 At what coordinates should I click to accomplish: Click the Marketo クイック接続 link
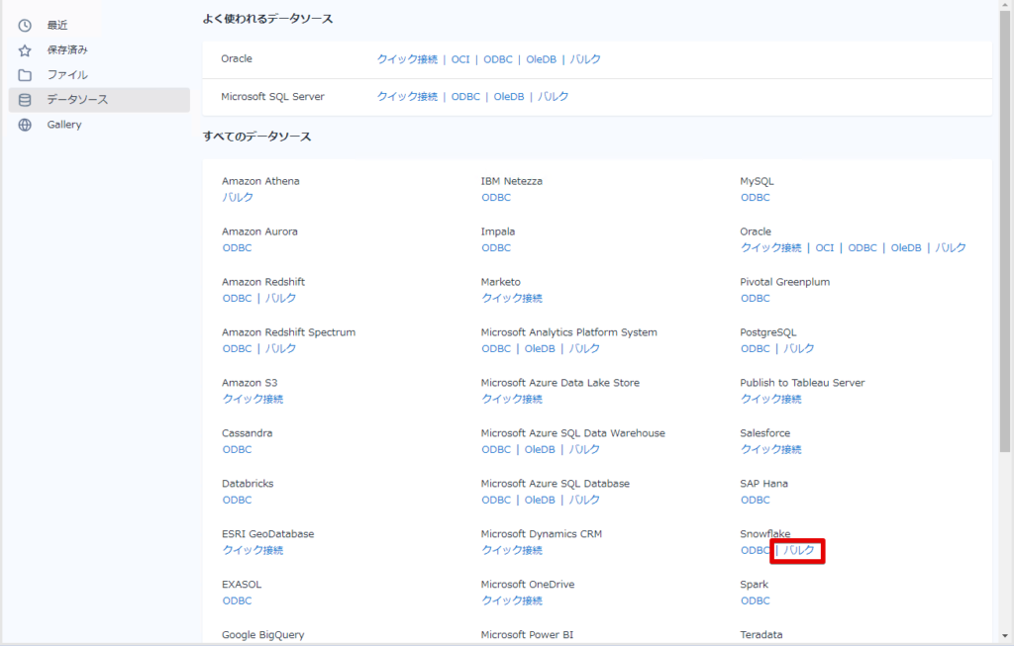[512, 298]
